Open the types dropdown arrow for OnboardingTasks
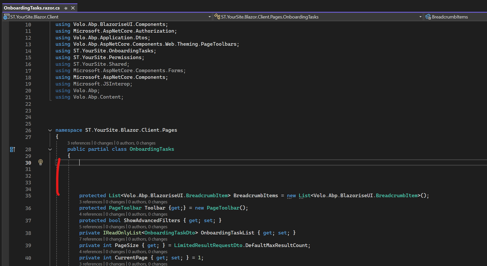Image resolution: width=487 pixels, height=266 pixels. pyautogui.click(x=420, y=17)
